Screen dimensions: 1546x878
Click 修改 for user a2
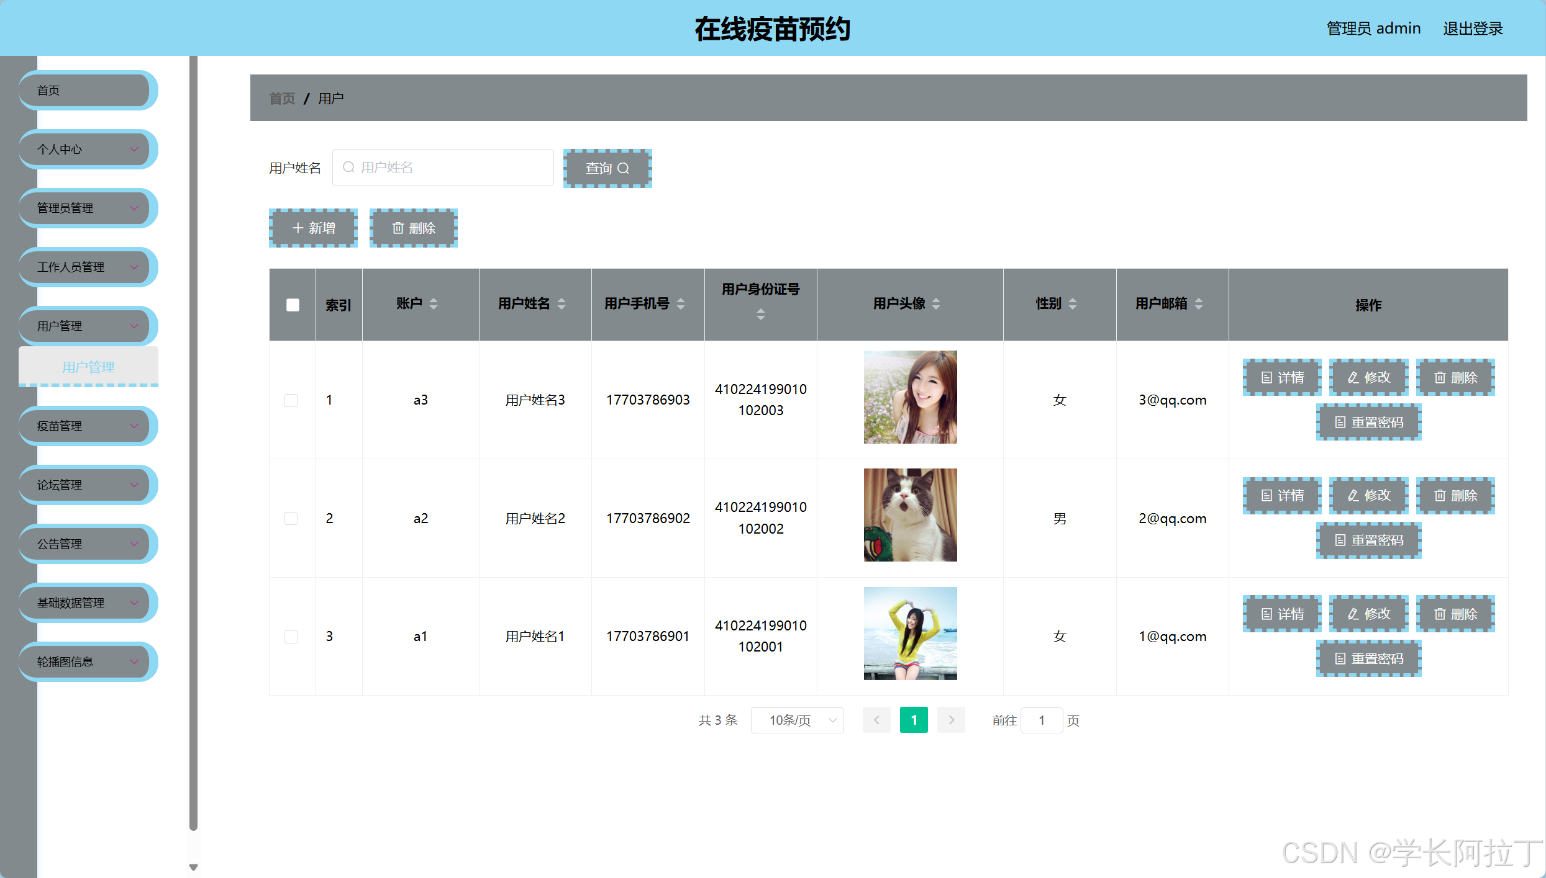(1368, 495)
